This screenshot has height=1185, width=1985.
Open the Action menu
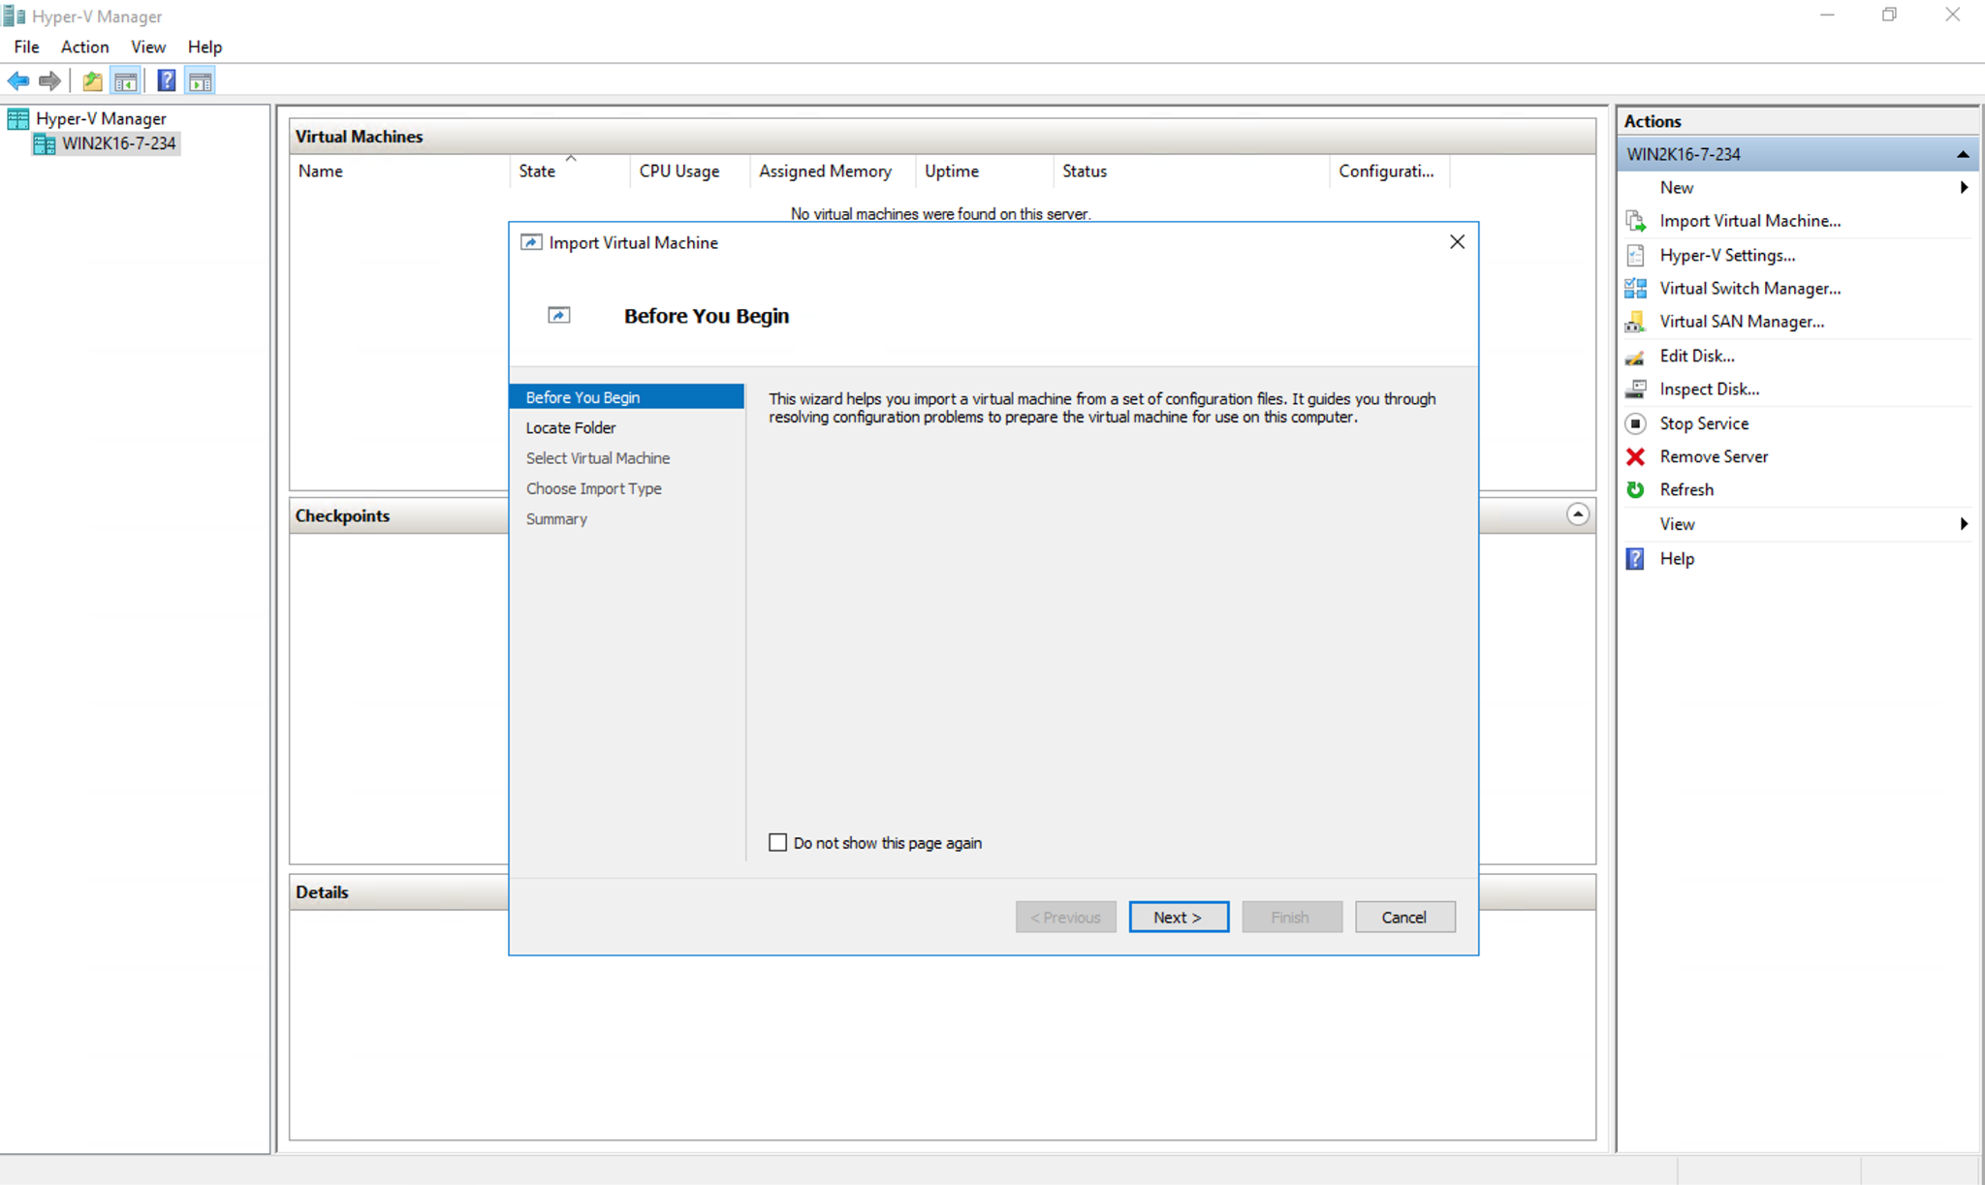pyautogui.click(x=84, y=47)
